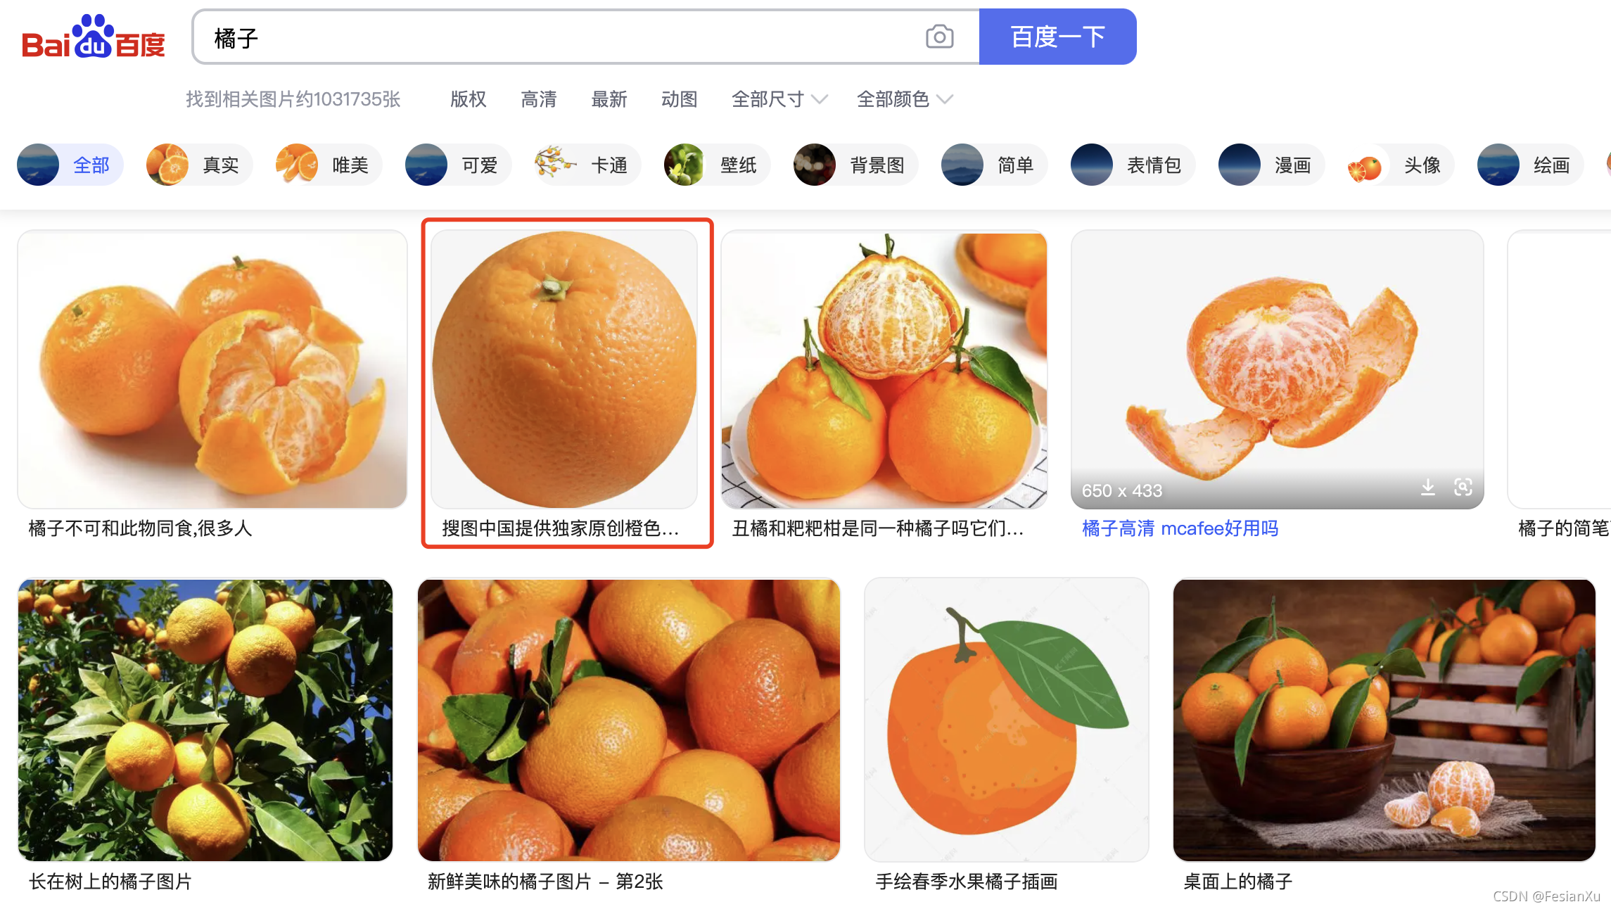Click the download icon on 650 x 433 image
This screenshot has height=909, width=1611.
1427,487
